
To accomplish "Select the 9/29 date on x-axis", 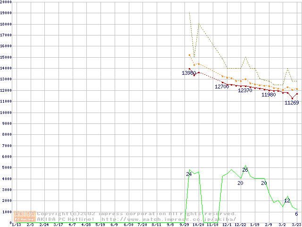I will [x=184, y=225].
